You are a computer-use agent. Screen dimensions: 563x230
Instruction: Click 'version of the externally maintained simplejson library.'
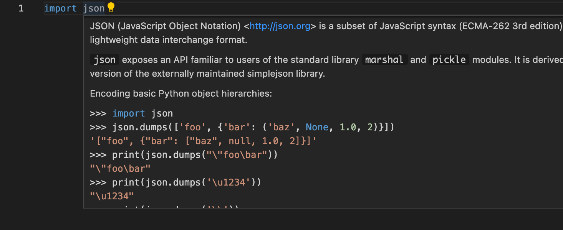pos(207,74)
